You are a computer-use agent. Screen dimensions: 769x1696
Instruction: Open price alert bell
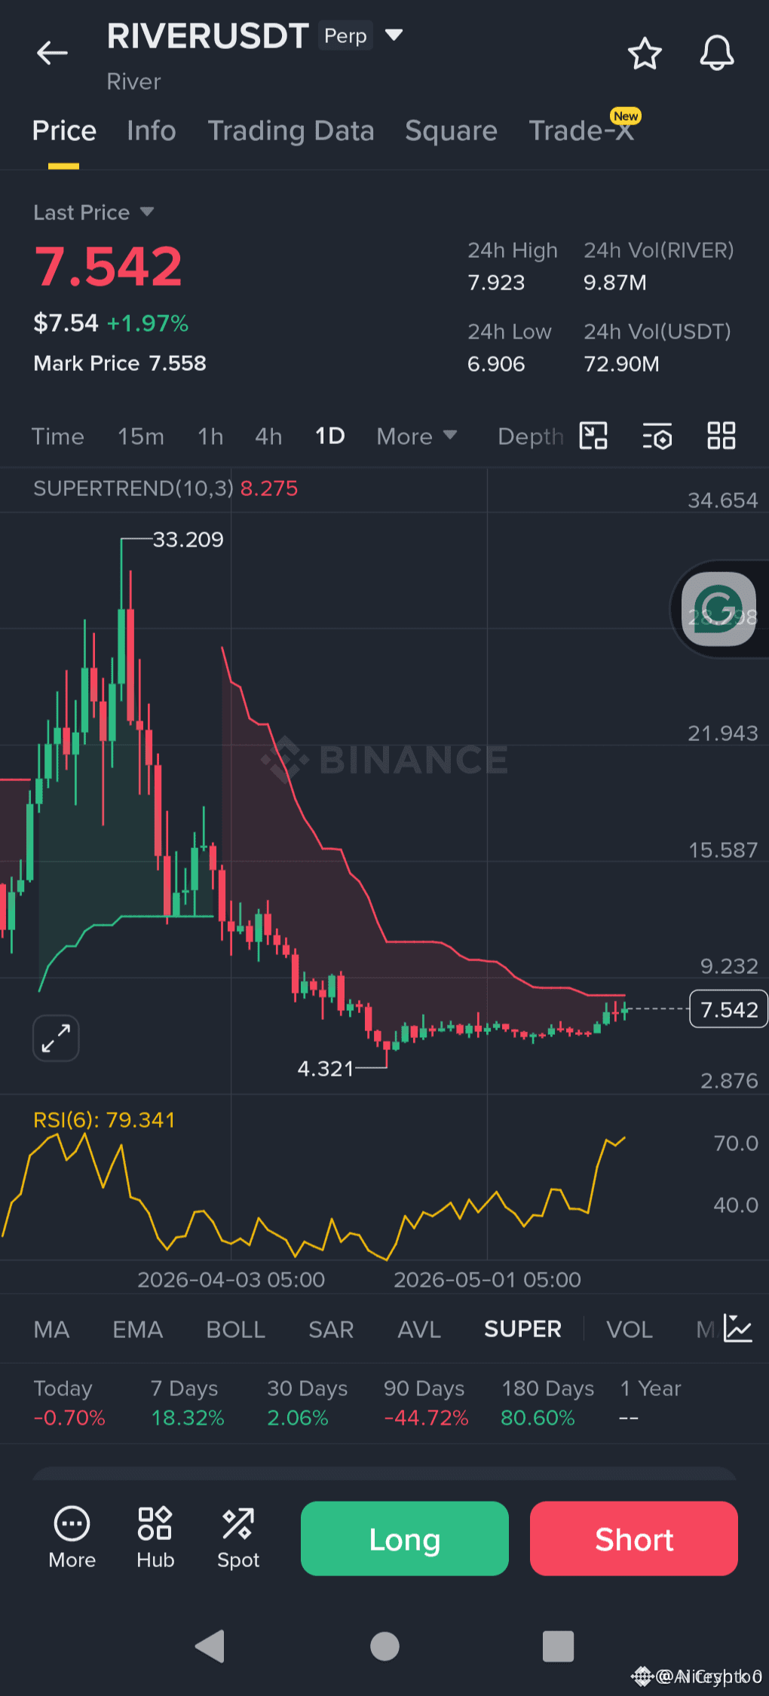[717, 54]
